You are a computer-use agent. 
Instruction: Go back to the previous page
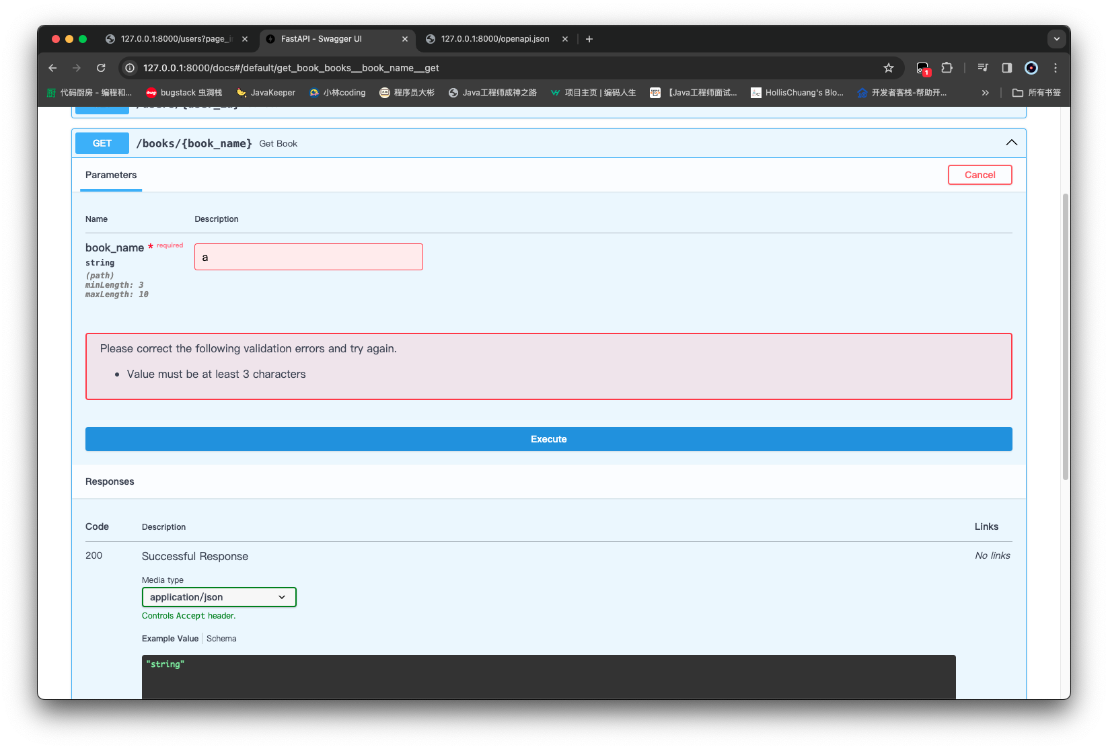tap(53, 68)
